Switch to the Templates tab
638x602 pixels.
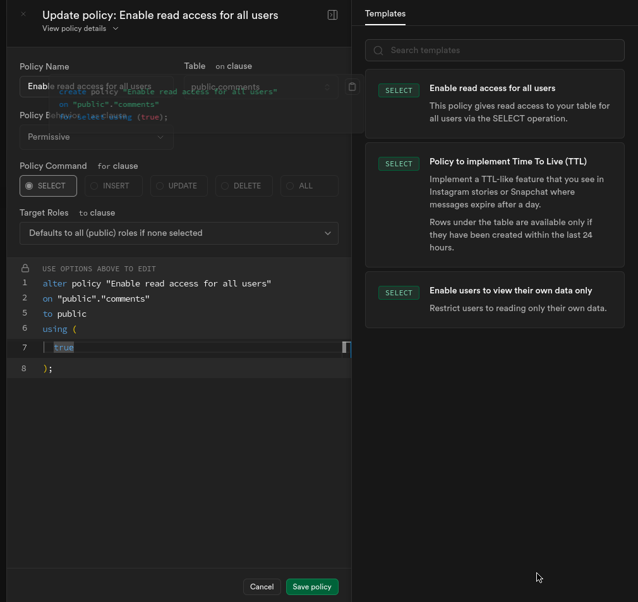pos(385,13)
